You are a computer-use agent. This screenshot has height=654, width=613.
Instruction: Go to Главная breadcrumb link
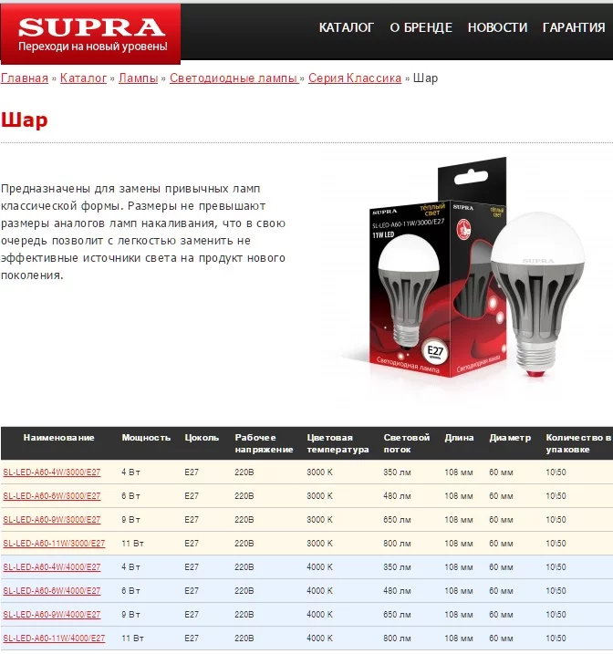click(25, 78)
